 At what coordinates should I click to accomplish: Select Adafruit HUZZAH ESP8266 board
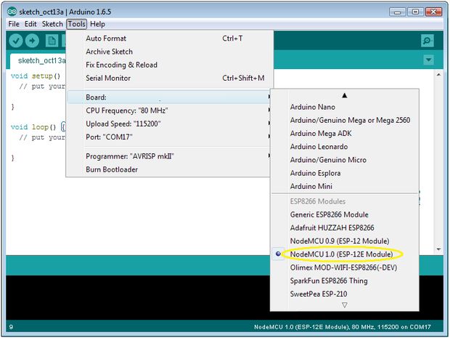tap(345, 228)
